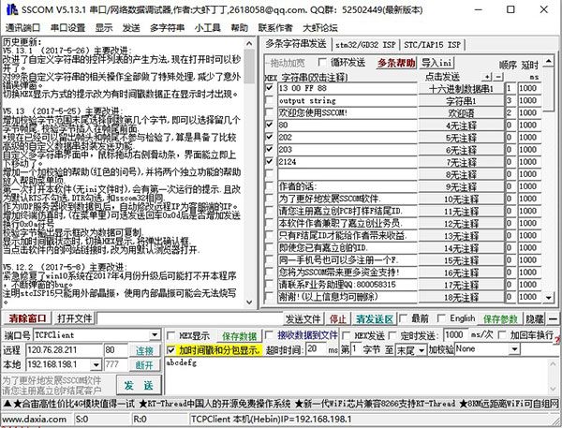562x428 pixels.
Task: Click the 打开文件 button
Action: coord(75,318)
